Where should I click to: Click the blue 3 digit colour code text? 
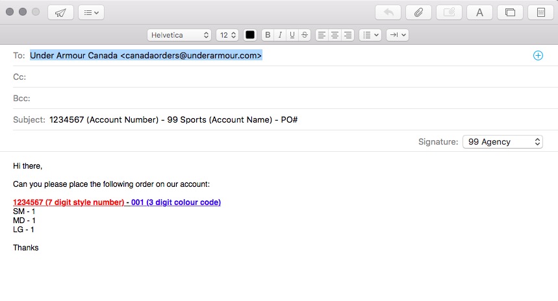tap(176, 202)
